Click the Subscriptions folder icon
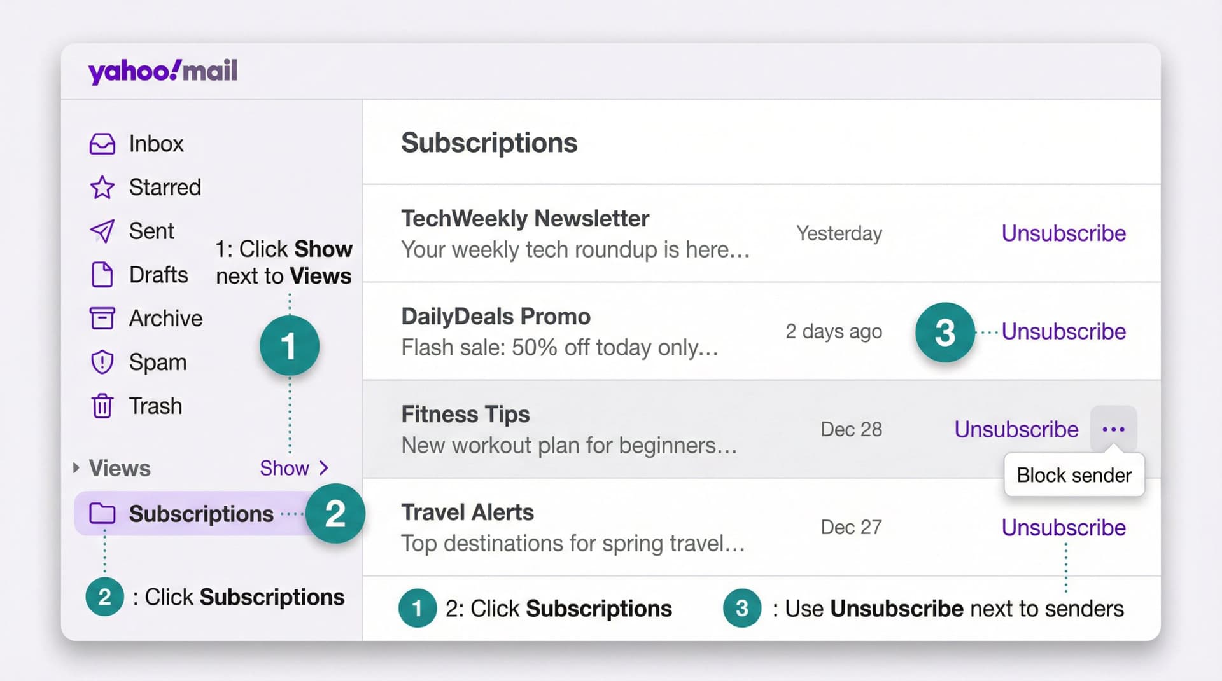1222x681 pixels. tap(102, 514)
